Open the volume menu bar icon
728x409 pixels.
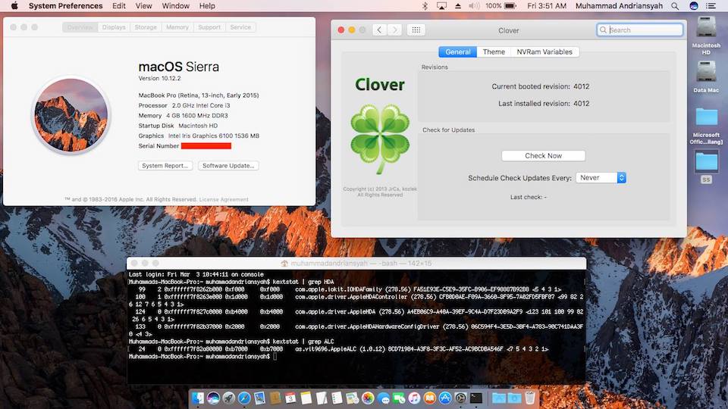coord(473,6)
